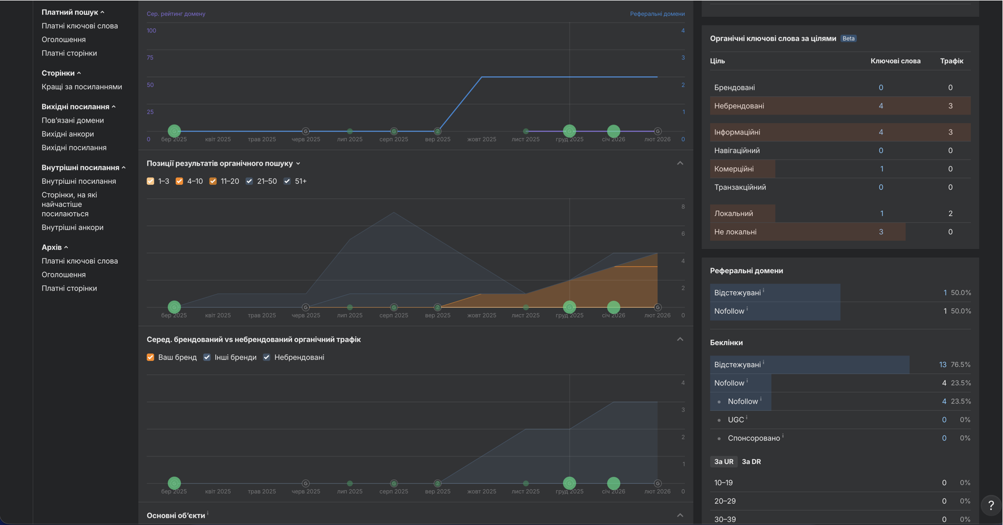Image resolution: width=1003 pixels, height=525 pixels.
Task: Switch to the За DR tab
Action: (751, 461)
